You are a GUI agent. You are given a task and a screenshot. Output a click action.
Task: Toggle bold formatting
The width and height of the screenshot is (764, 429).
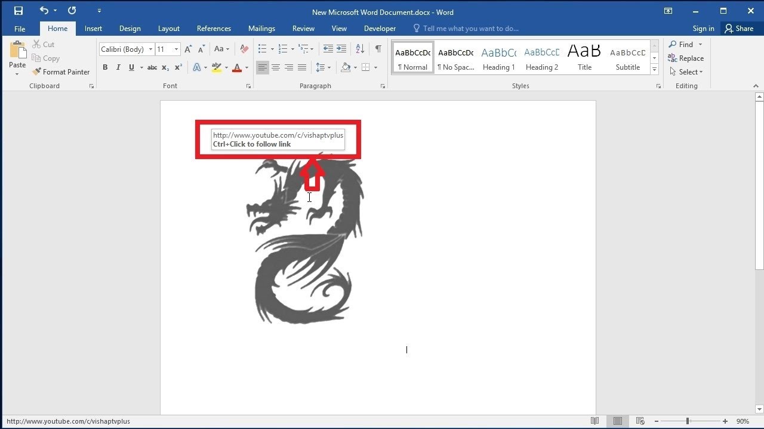[105, 68]
